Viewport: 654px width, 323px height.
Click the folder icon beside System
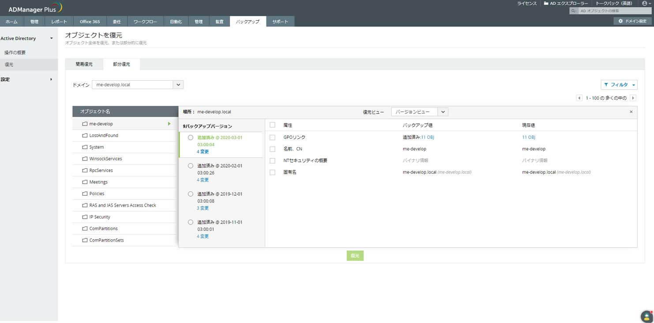click(85, 147)
